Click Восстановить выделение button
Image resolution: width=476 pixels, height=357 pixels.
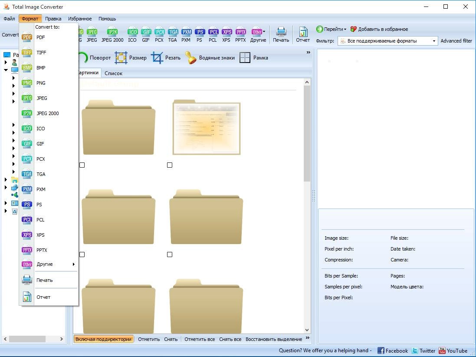[x=274, y=339]
